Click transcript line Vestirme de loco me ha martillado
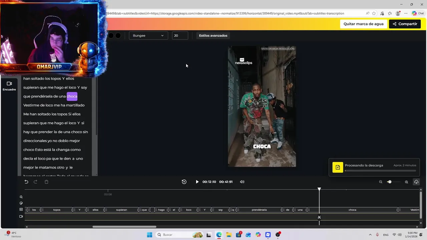Screen dimensions: 427x240 (x=54, y=105)
